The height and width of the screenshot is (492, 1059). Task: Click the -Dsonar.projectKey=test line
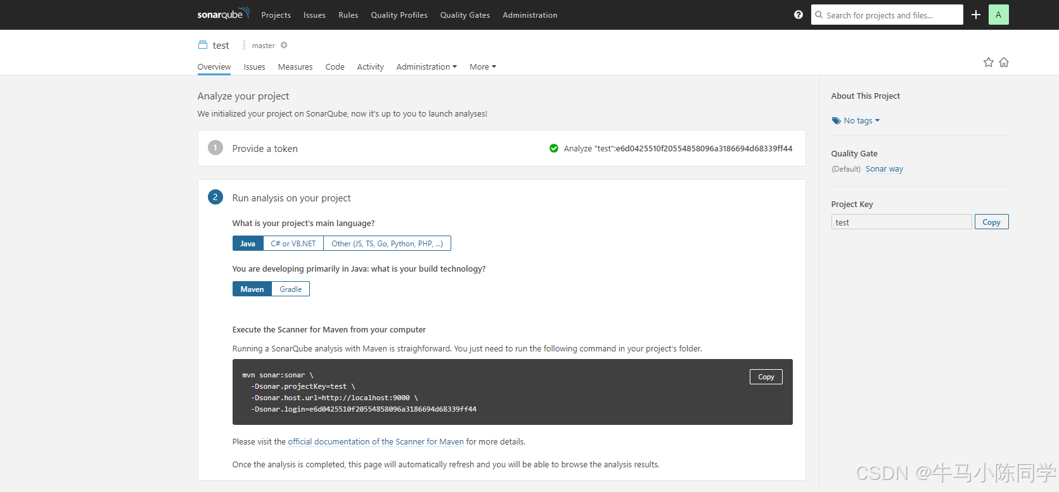point(303,386)
